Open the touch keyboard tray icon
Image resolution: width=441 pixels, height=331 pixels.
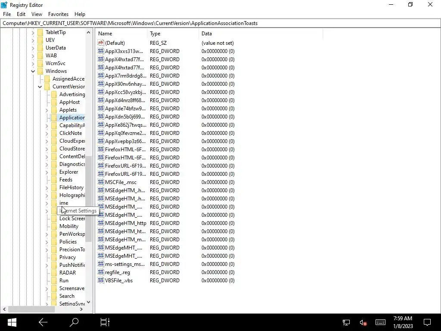click(380, 322)
